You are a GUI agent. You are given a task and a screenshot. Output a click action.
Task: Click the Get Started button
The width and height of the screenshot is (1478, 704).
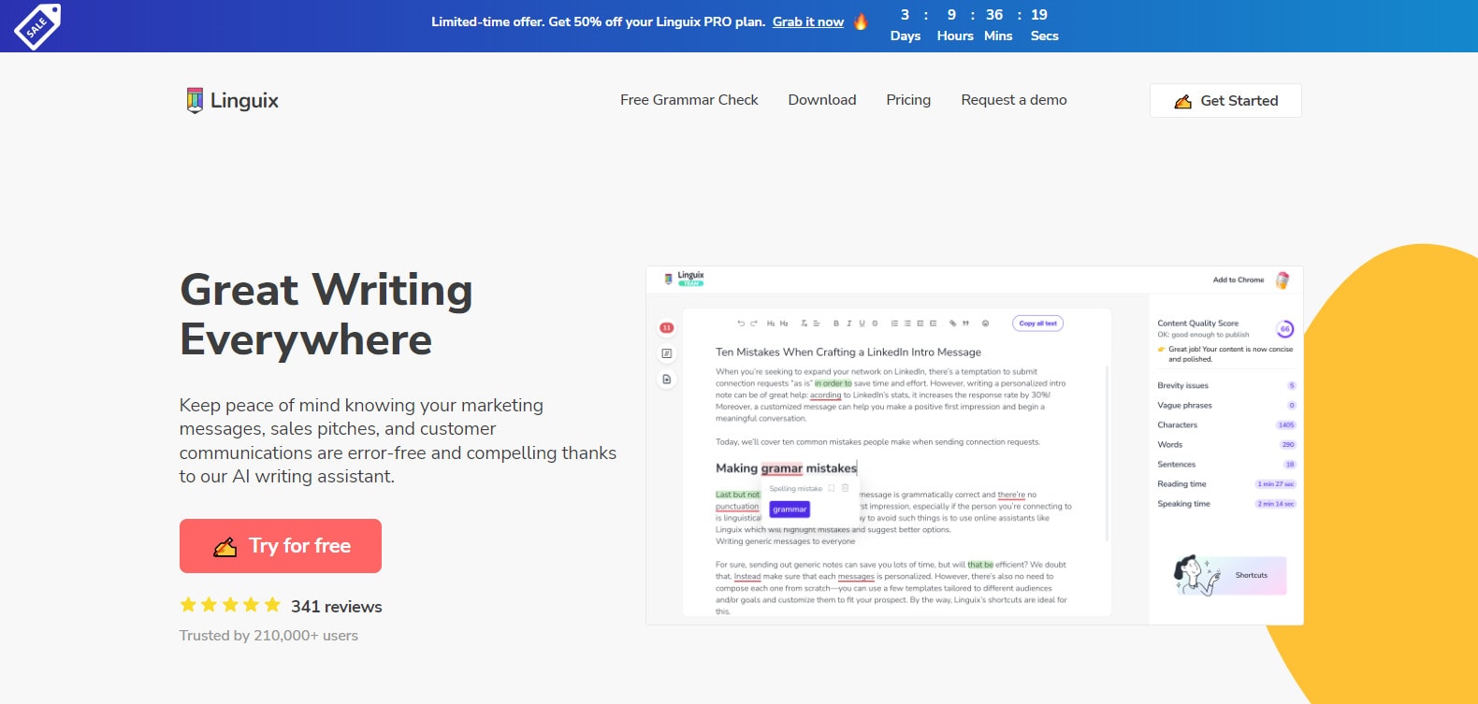[1225, 101]
